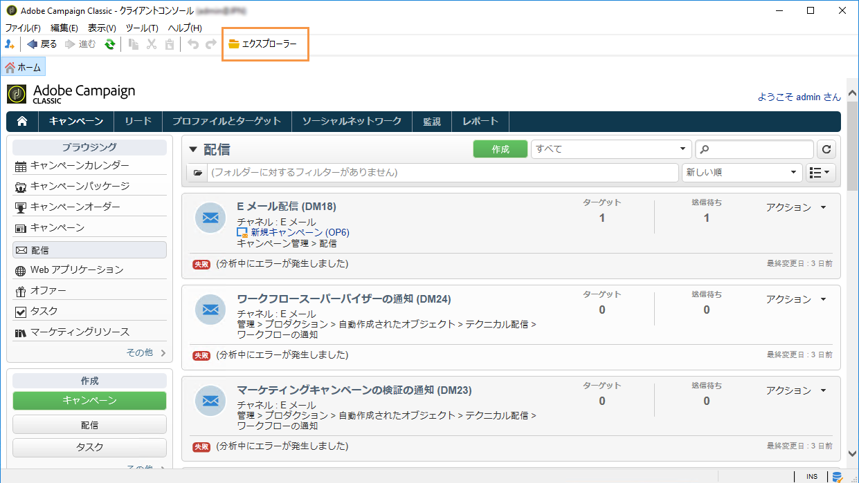Open the ソーシャルネットワーク tab
Screen dimensions: 859x483
tap(352, 121)
